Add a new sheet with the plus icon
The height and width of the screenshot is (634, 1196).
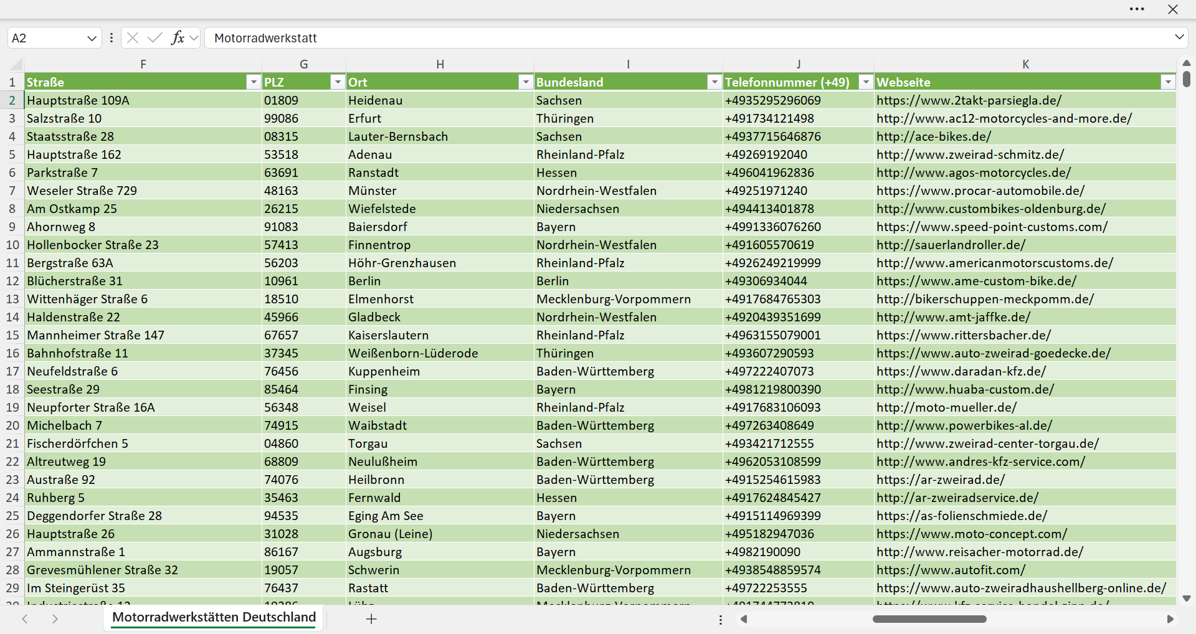[371, 619]
